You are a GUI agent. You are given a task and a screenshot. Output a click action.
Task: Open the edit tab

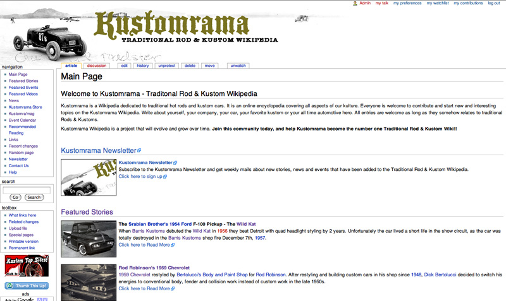[124, 66]
